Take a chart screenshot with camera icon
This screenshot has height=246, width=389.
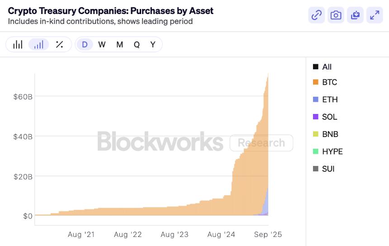[336, 15]
